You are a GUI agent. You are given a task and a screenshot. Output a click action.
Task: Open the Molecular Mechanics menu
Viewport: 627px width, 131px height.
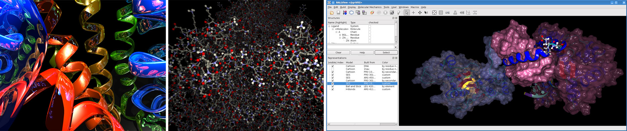[x=369, y=7]
